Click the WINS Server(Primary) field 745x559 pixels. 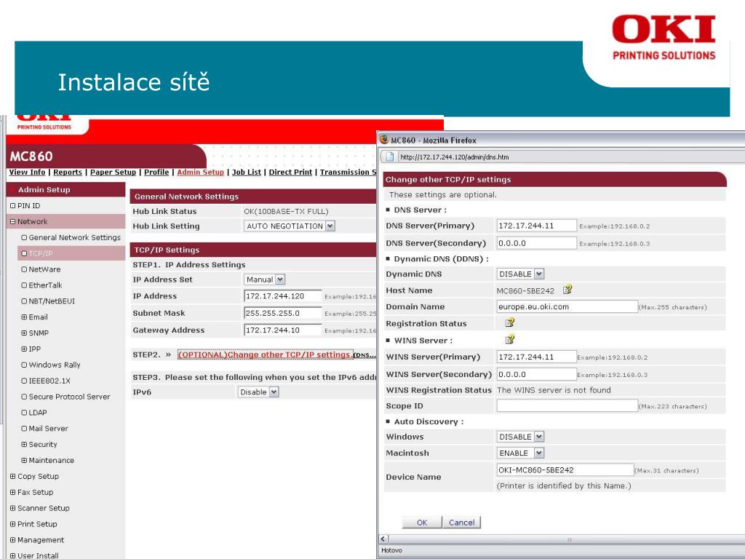pyautogui.click(x=537, y=357)
